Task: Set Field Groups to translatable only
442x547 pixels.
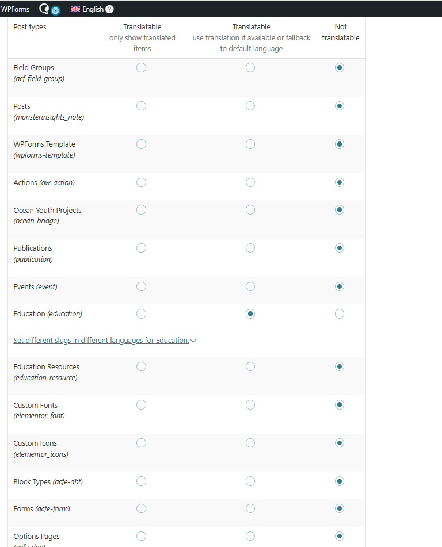Action: click(142, 68)
